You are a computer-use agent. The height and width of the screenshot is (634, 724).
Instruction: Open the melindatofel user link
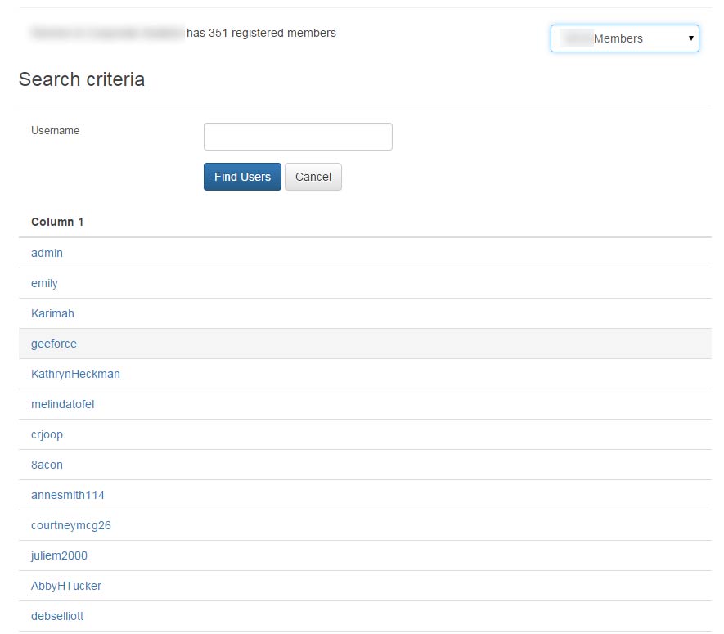[62, 404]
